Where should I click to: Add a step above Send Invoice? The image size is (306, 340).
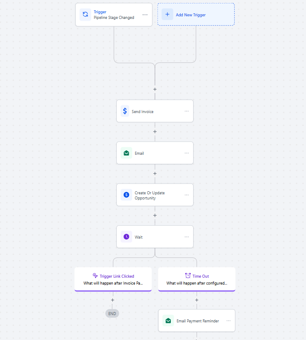tap(155, 89)
